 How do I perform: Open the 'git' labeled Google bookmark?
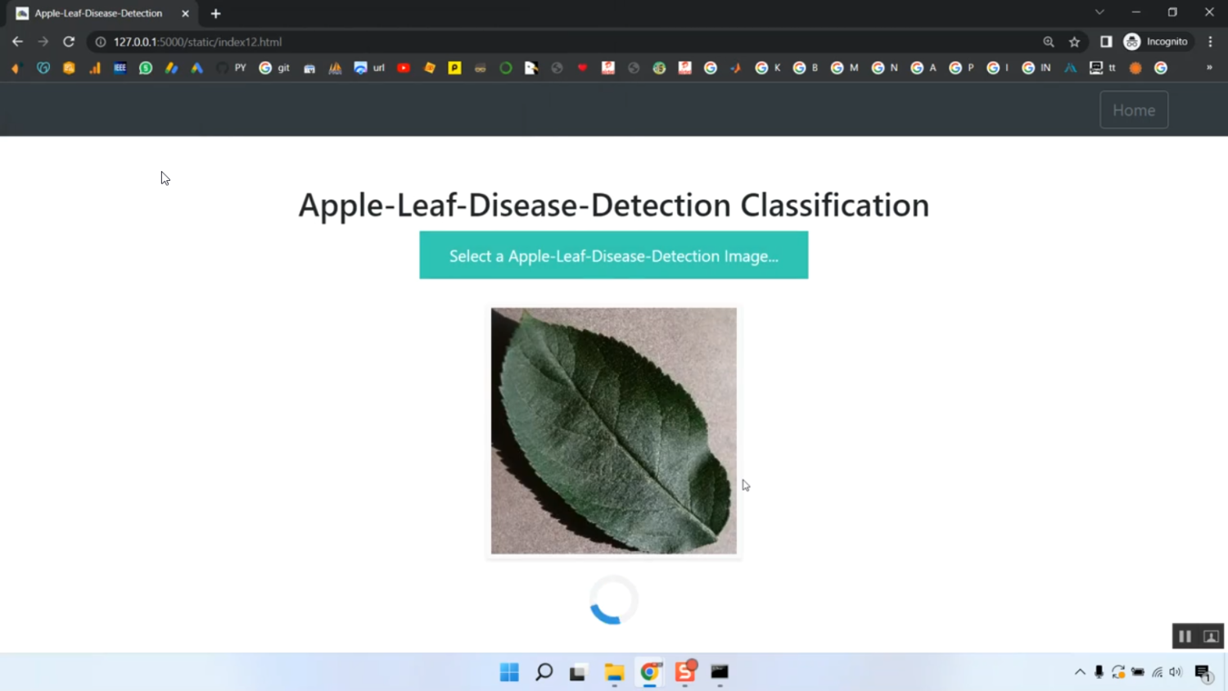click(275, 68)
